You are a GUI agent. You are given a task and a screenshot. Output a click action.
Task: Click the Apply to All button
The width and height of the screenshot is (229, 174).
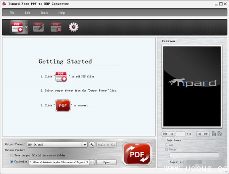point(106,145)
